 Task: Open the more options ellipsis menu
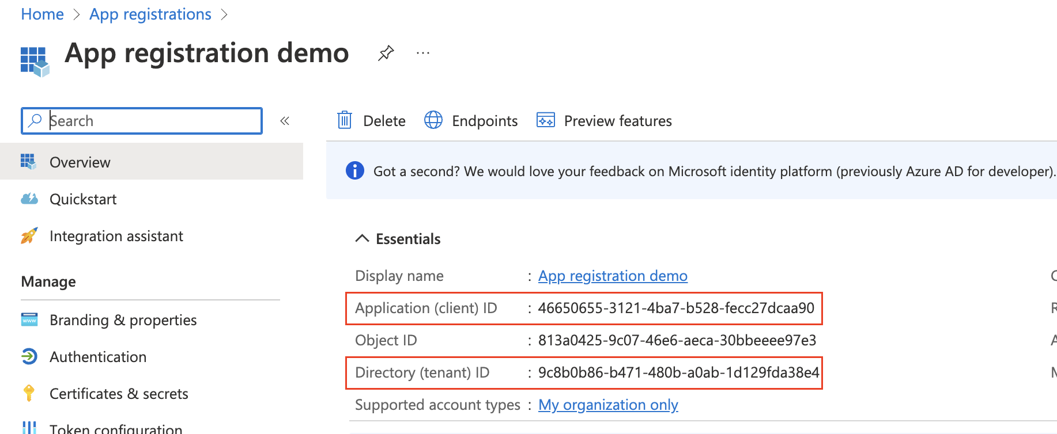423,53
